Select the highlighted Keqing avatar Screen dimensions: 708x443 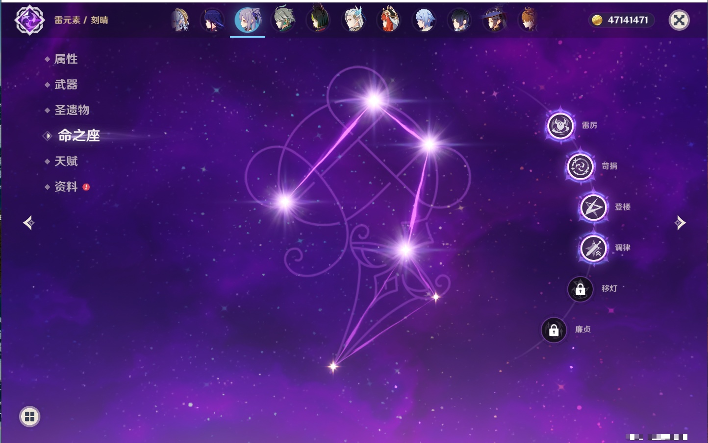click(x=248, y=20)
